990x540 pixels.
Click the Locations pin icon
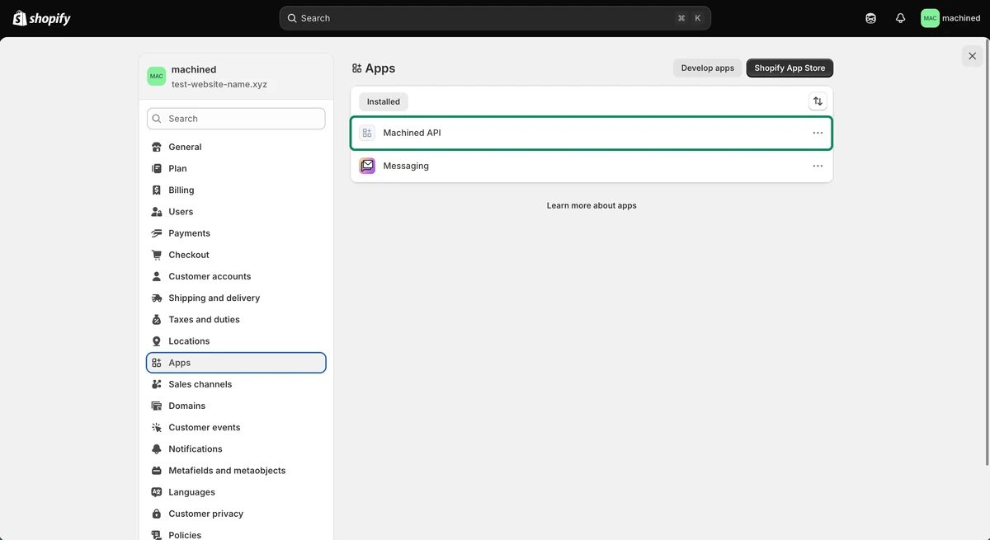tap(157, 341)
